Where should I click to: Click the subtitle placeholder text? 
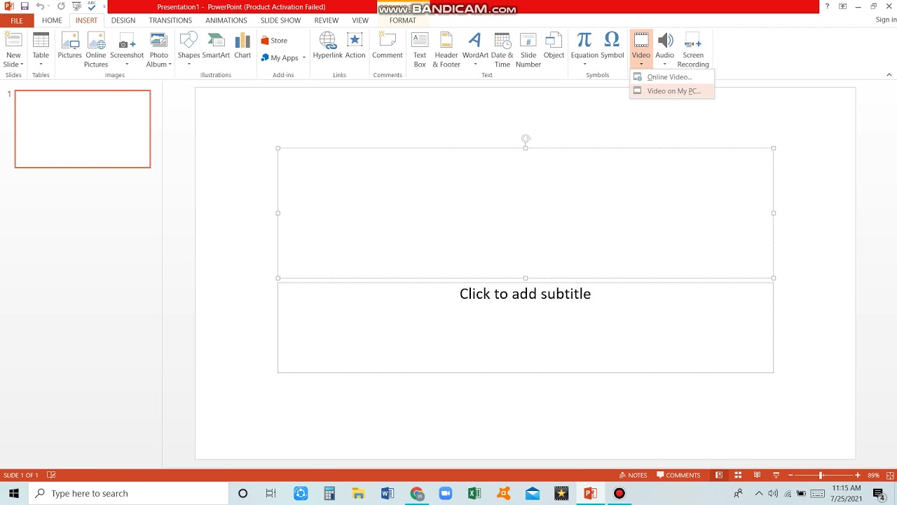525,294
